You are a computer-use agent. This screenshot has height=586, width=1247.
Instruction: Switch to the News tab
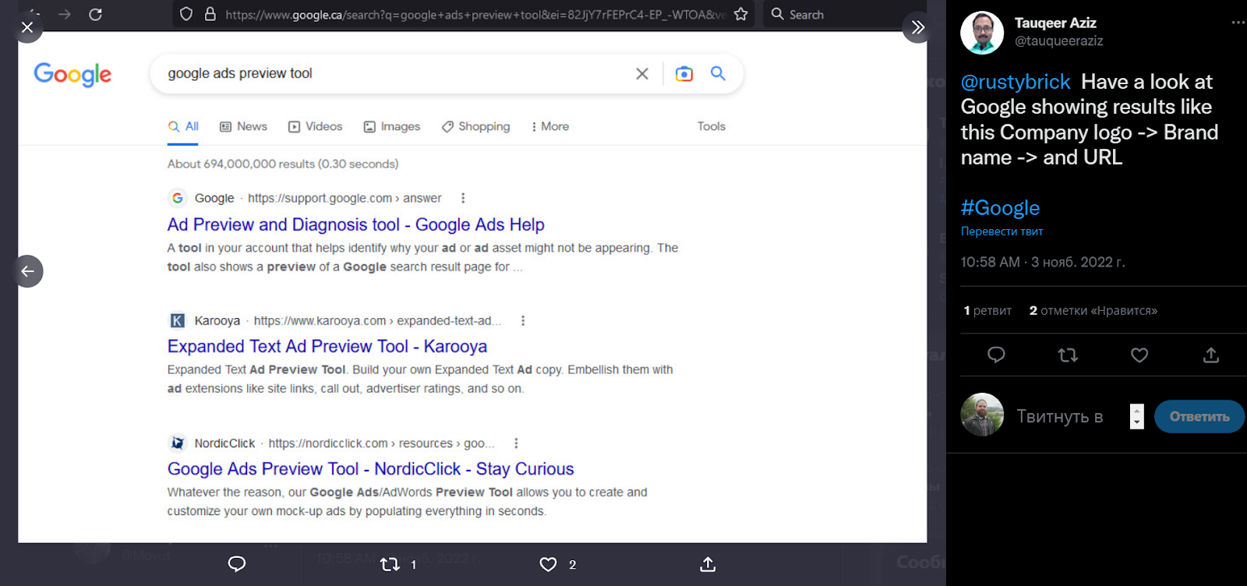[x=243, y=126]
